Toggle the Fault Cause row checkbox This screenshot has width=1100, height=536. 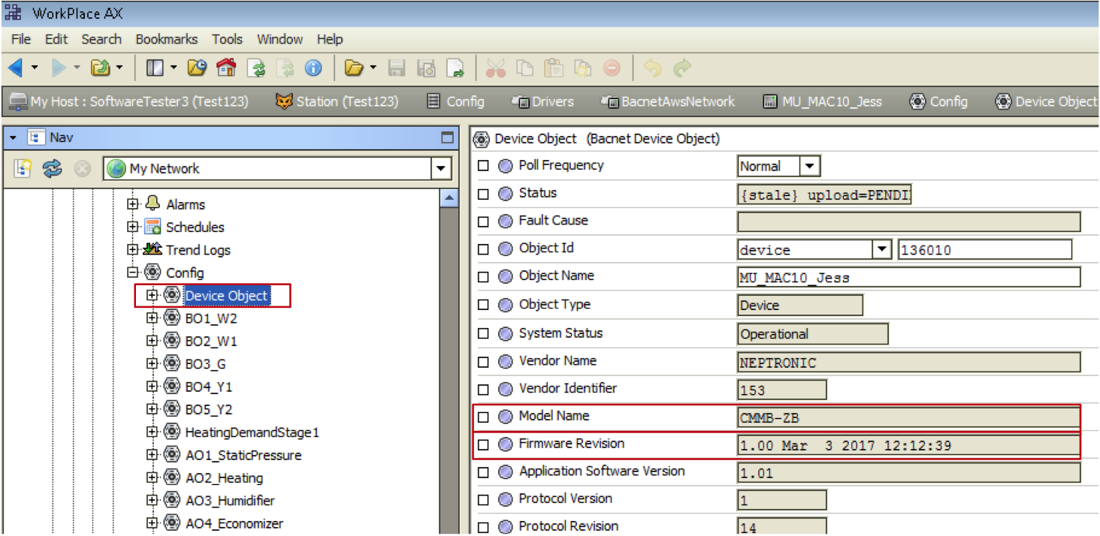pyautogui.click(x=484, y=221)
